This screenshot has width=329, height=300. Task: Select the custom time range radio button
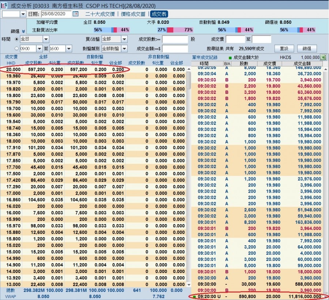(x=16, y=49)
